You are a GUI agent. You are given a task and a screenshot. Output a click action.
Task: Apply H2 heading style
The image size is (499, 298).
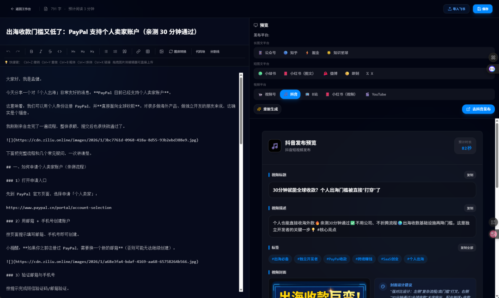point(83,52)
